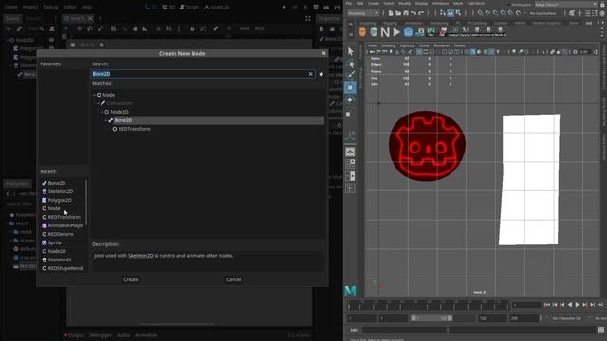
Task: Open the Modeling menu set dropdown in Maya
Action: 363,13
